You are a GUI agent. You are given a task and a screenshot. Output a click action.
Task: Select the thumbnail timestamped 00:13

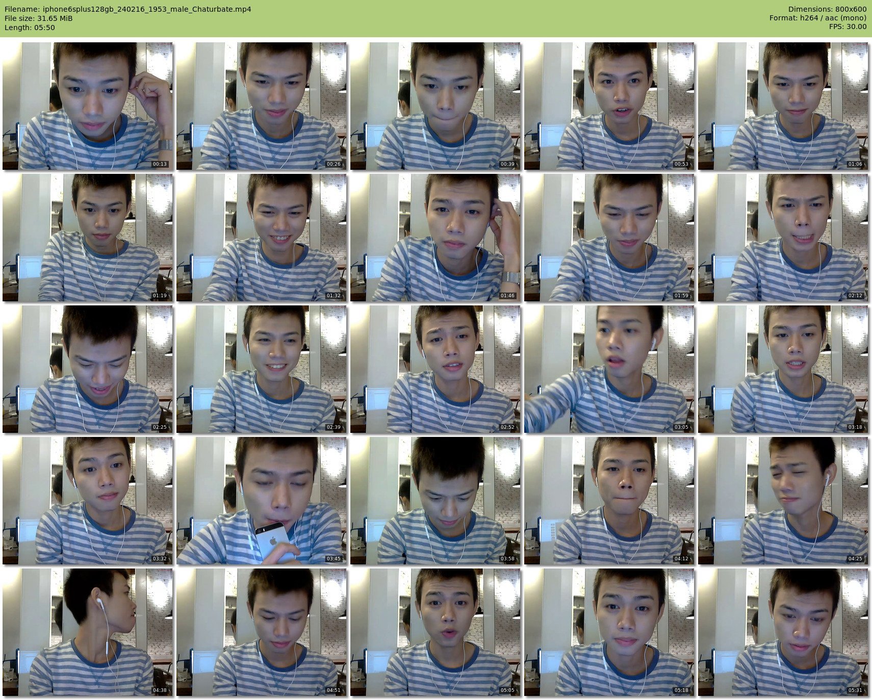(87, 106)
